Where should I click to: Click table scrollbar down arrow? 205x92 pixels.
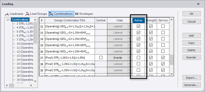pos(171,74)
